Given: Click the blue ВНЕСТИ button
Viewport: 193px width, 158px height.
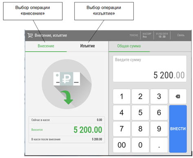Looking at the screenshot, I should coord(178,129).
